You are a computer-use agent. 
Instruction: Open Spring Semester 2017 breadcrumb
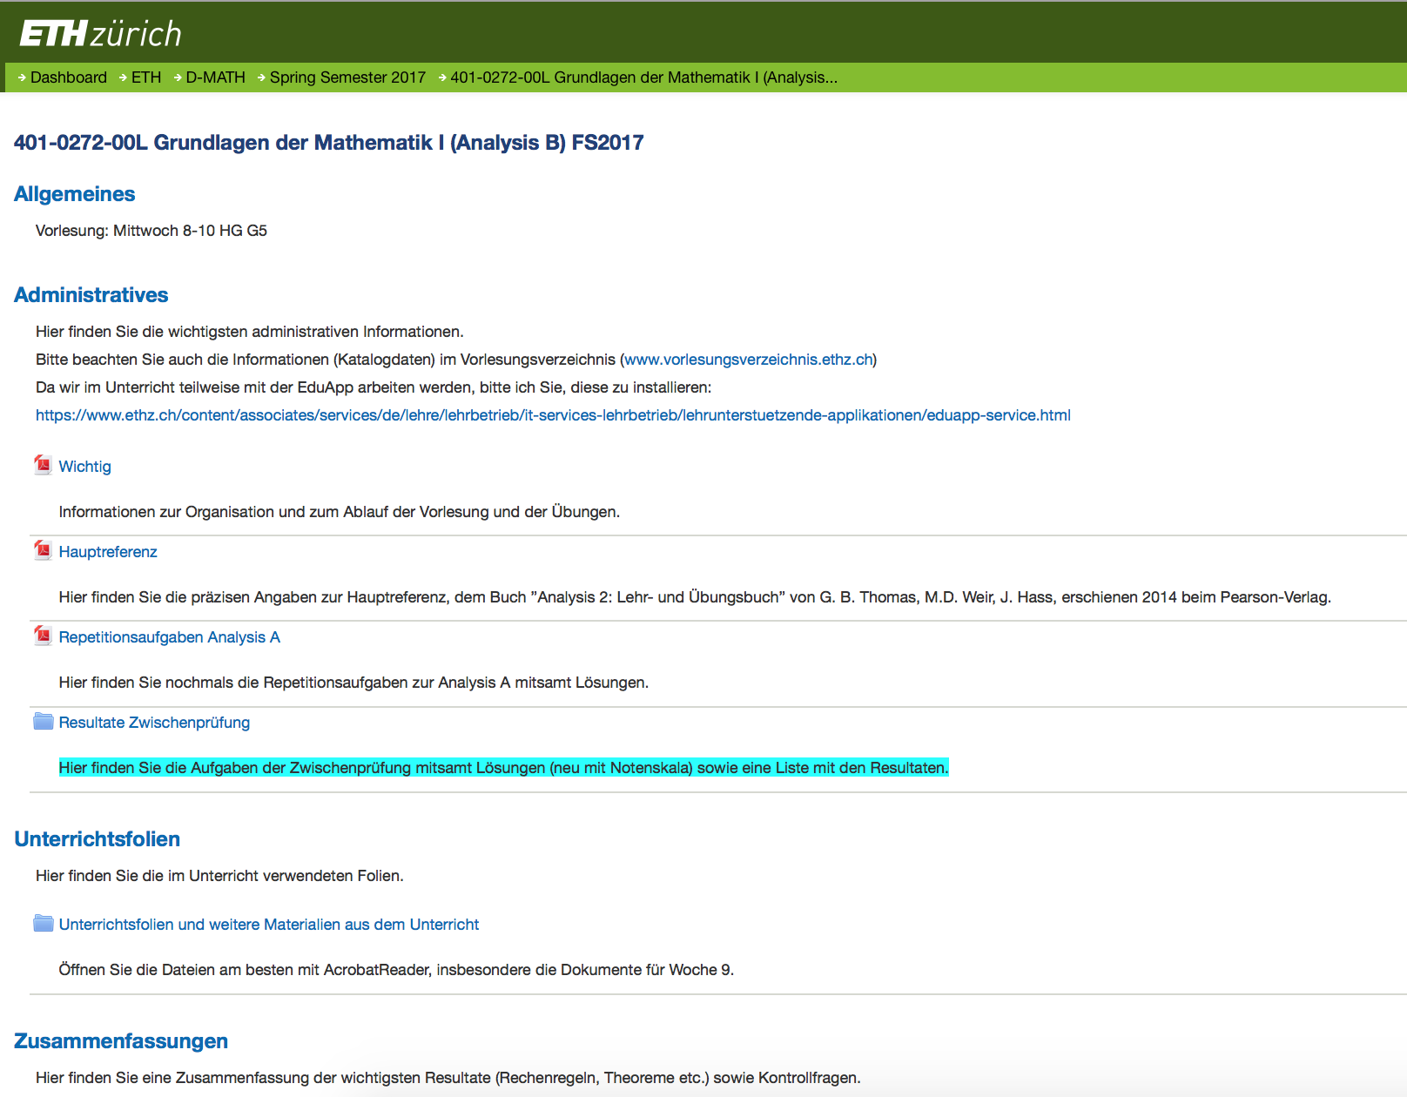[x=347, y=77]
